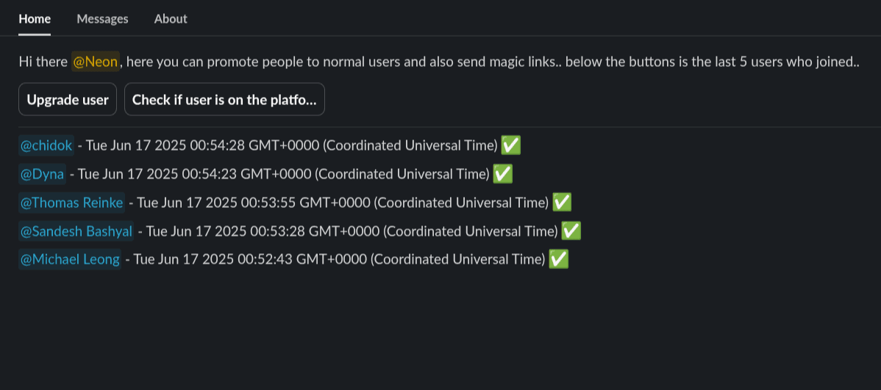This screenshot has width=881, height=390.
Task: Click the @Sandesh Bashyal mention
Action: tap(76, 231)
